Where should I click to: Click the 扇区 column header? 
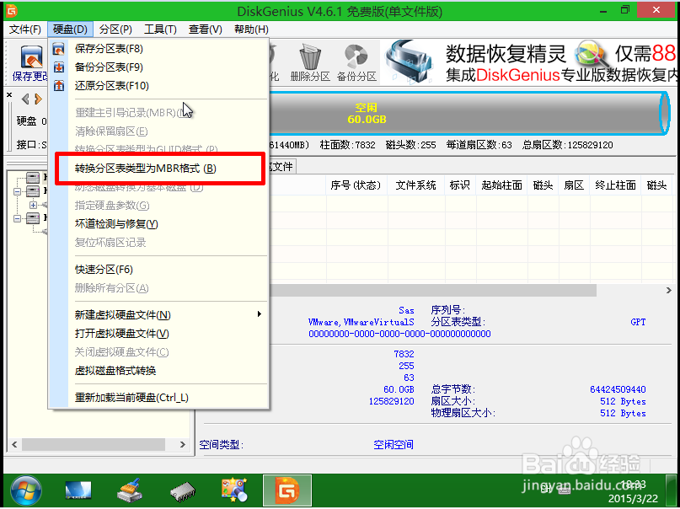tap(574, 185)
